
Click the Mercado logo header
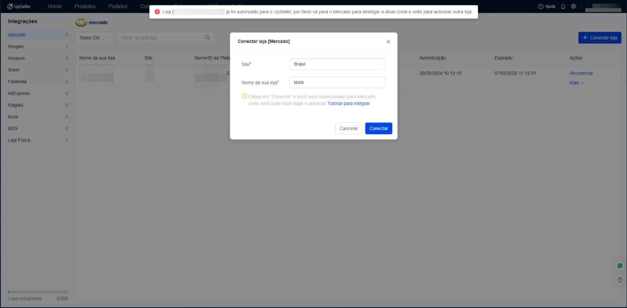click(92, 22)
